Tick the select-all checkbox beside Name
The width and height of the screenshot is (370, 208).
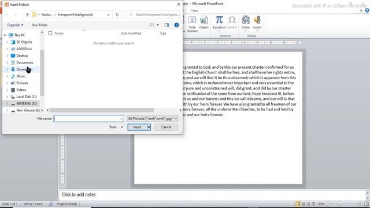(x=50, y=34)
